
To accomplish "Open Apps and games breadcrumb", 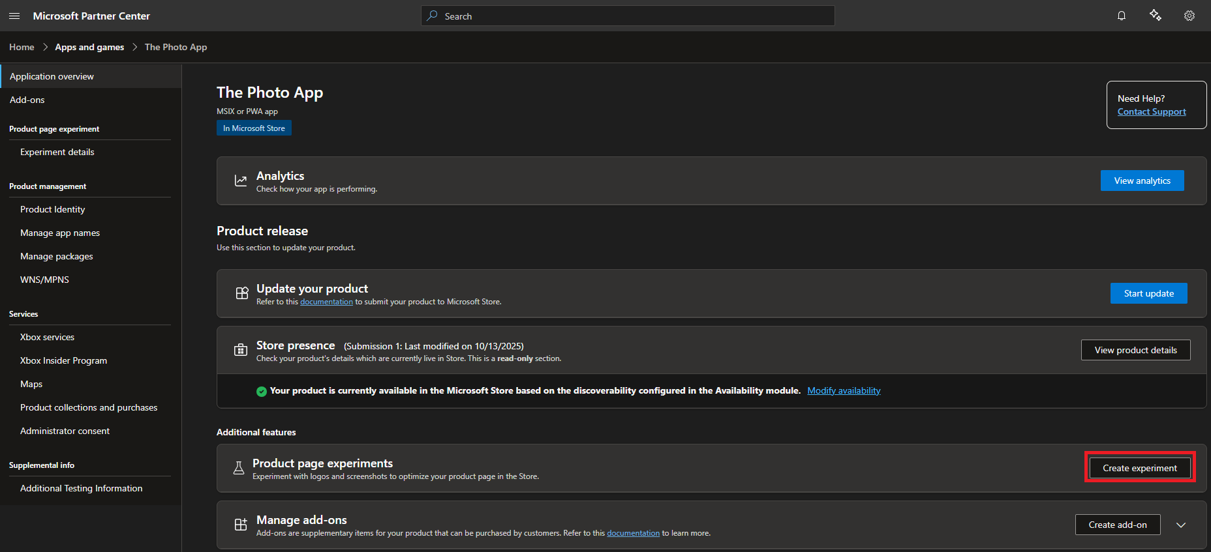I will coord(89,47).
